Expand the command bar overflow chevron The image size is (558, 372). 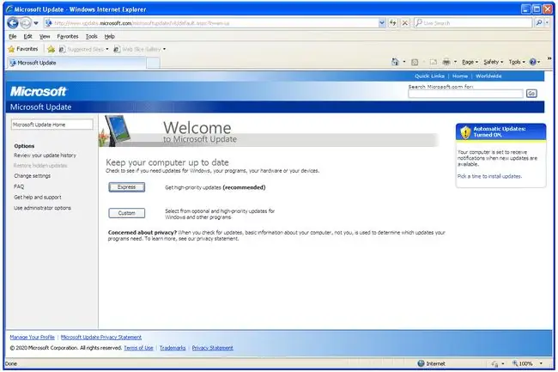click(x=549, y=58)
